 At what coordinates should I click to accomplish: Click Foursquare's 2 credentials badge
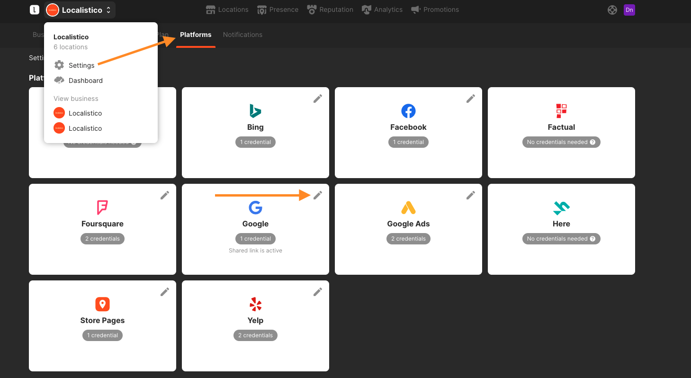pyautogui.click(x=102, y=239)
